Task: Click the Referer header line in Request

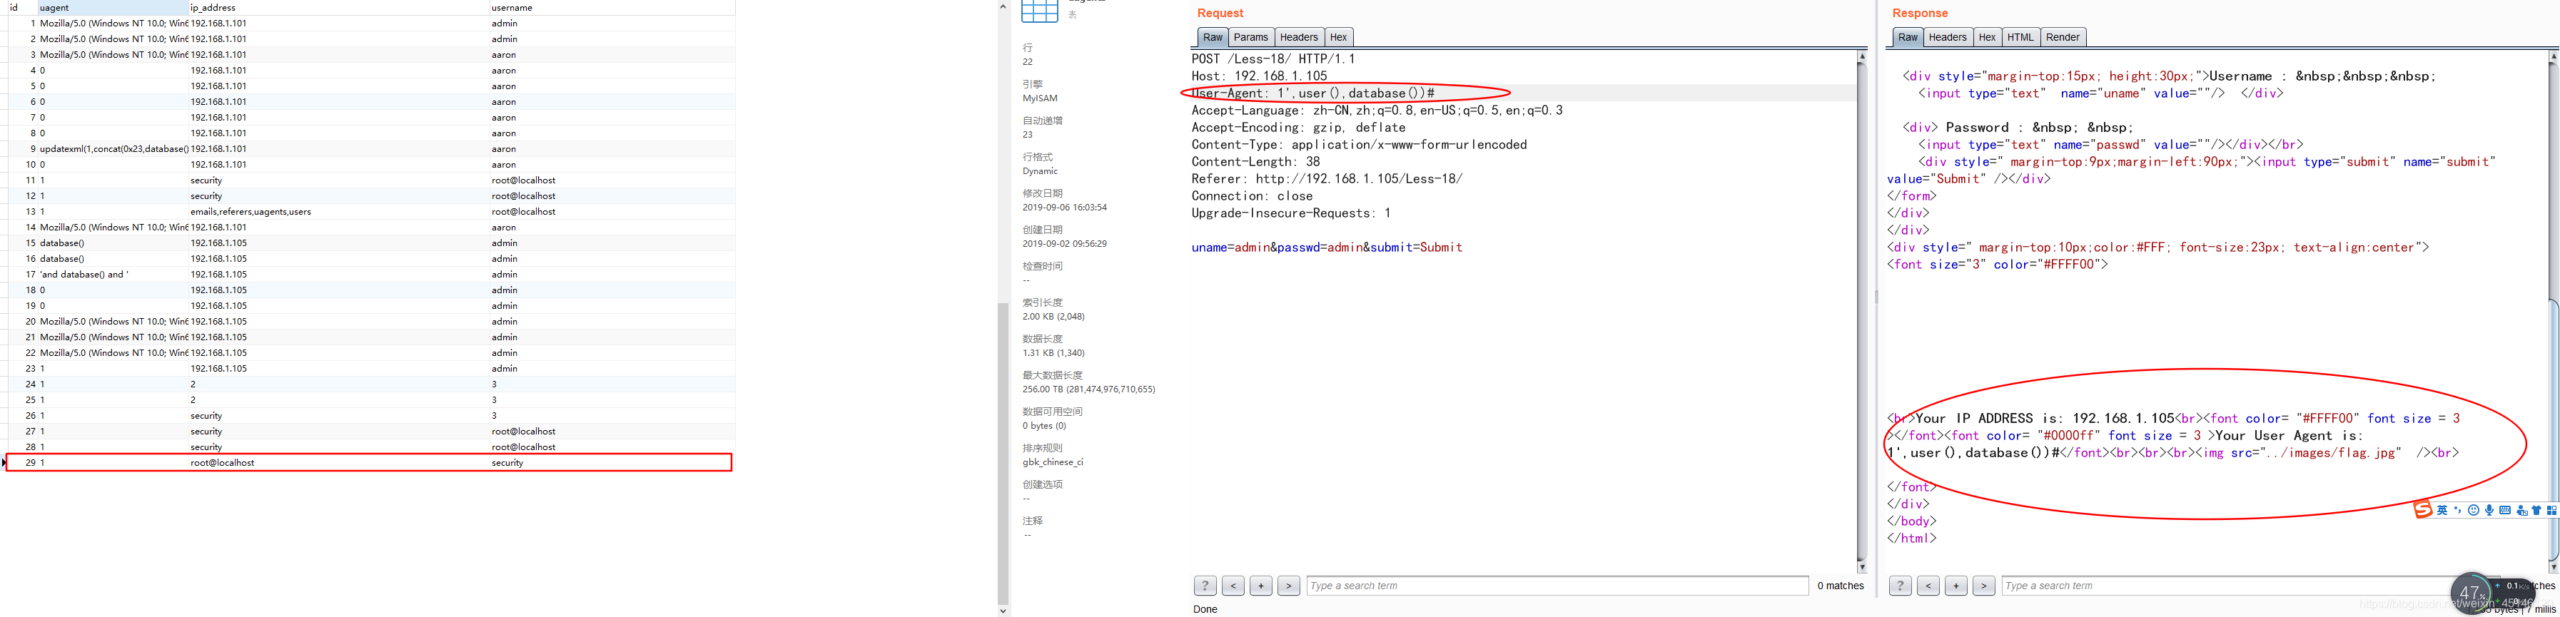Action: click(x=1327, y=179)
